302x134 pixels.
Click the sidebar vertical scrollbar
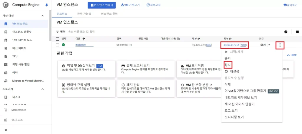[x=50, y=25]
